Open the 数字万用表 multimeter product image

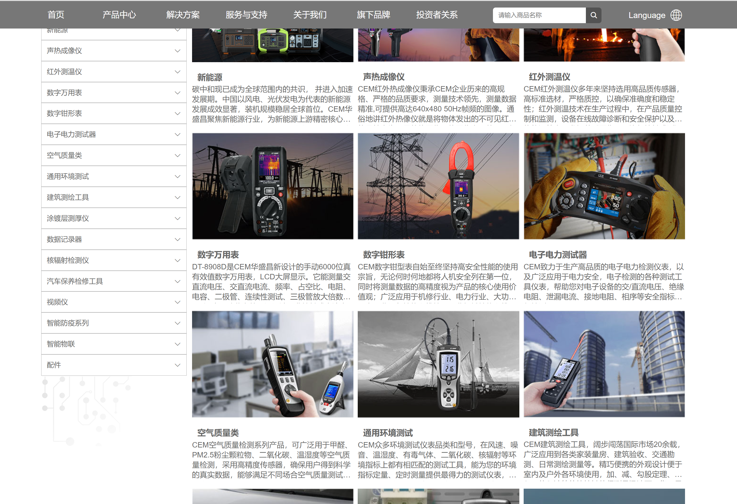click(273, 186)
